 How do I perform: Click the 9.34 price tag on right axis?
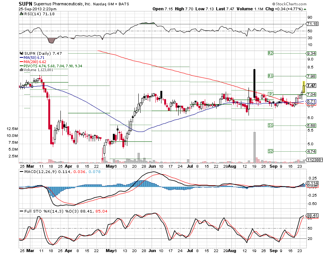[x=312, y=53]
